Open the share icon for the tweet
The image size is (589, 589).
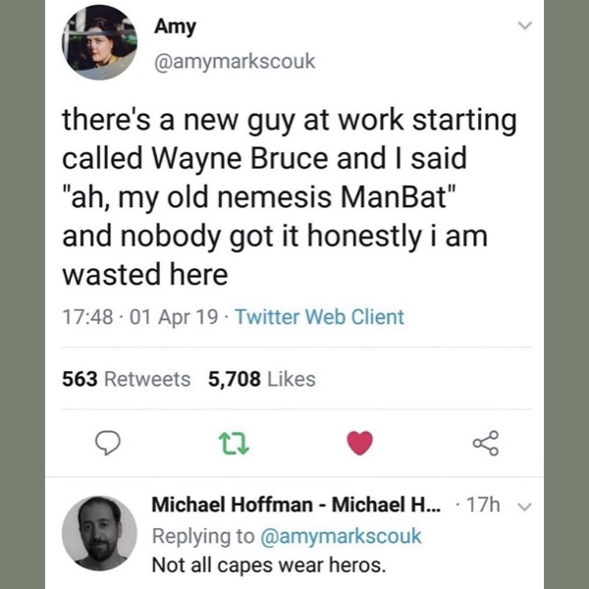coord(486,444)
